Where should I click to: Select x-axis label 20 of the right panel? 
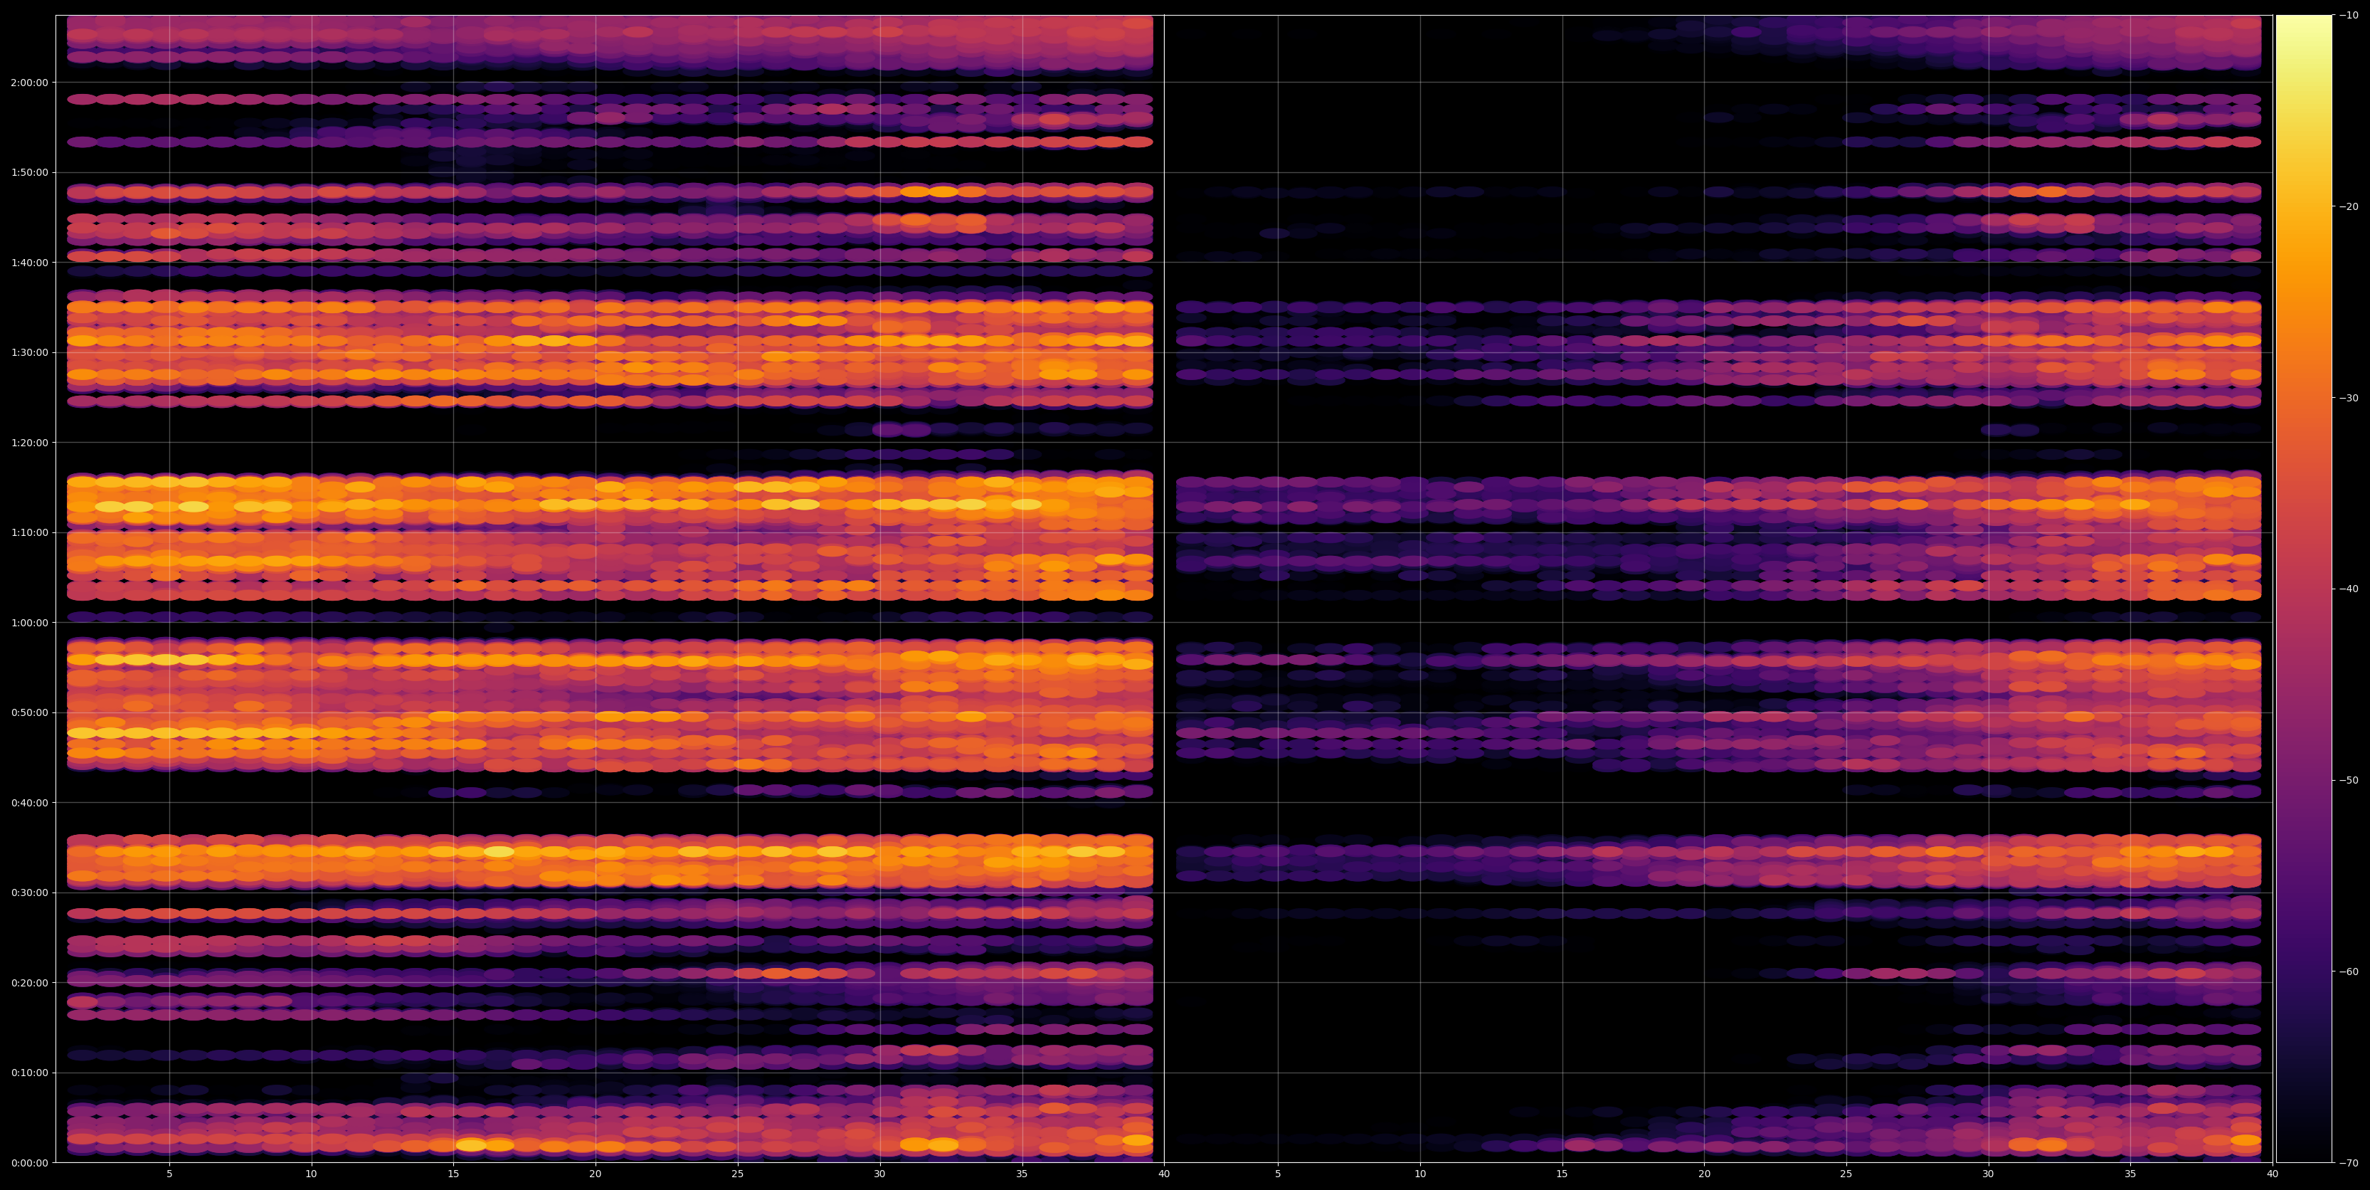pos(1704,1174)
